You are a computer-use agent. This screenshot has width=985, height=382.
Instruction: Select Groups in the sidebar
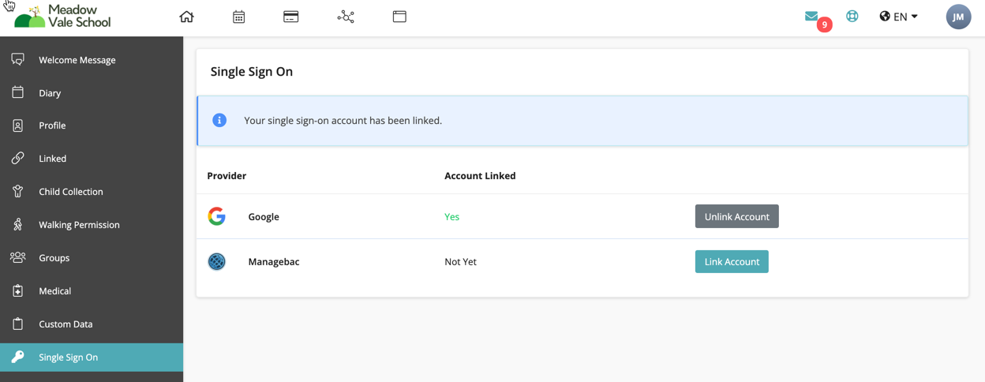point(54,258)
